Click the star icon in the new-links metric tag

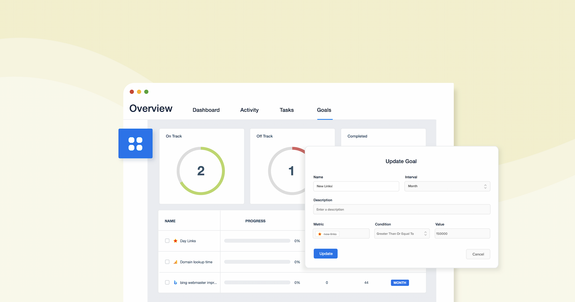coord(320,234)
